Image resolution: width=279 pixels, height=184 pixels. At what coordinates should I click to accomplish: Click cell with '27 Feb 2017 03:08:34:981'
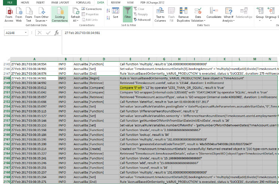coord(34,78)
